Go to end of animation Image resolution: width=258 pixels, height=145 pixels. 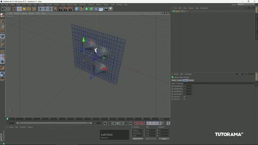point(131,123)
